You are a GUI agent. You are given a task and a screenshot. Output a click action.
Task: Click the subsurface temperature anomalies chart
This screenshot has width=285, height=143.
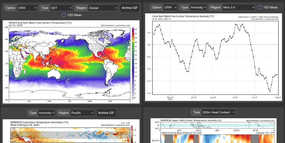(x=70, y=135)
